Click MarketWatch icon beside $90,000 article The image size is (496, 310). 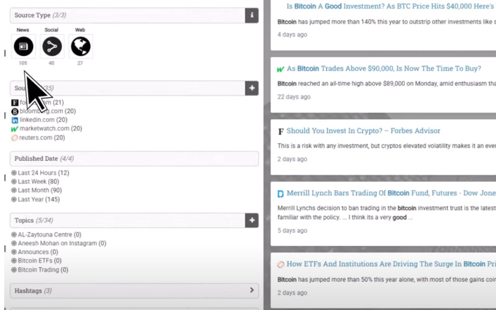coord(280,69)
